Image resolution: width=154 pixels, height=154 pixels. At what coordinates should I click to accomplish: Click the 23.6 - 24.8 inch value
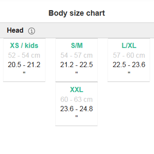click(x=77, y=109)
